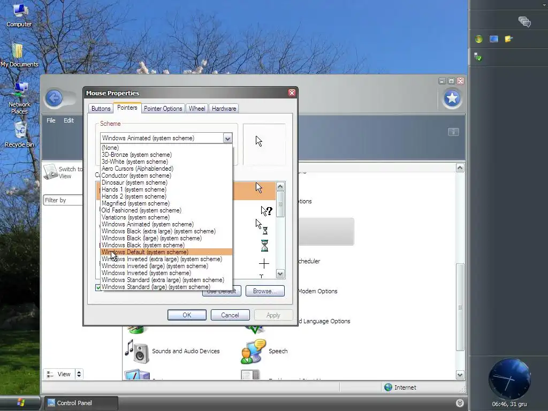548x411 pixels.
Task: Switch to the Buttons tab
Action: click(x=101, y=108)
